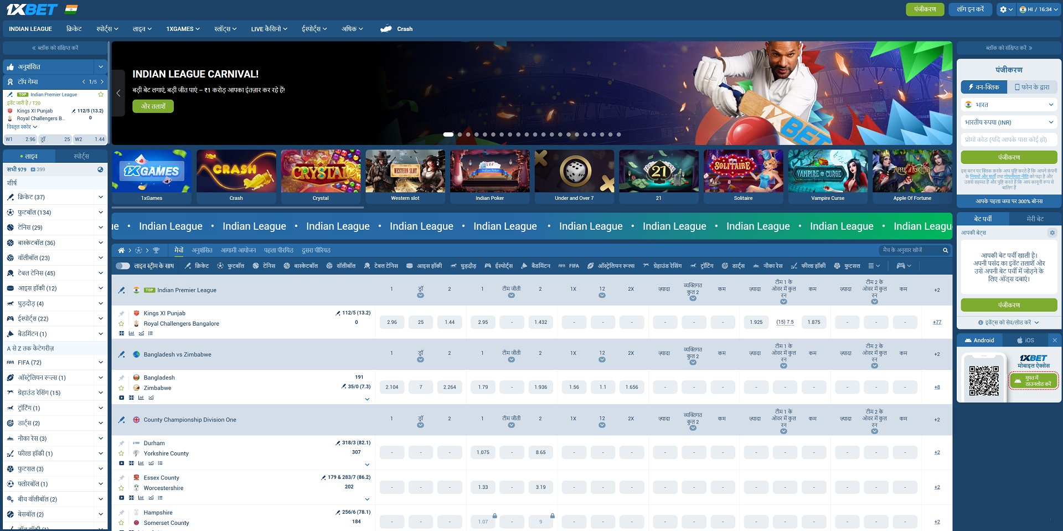Open Vampire Curse game thumbnail
Image resolution: width=1063 pixels, height=531 pixels.
coord(828,177)
